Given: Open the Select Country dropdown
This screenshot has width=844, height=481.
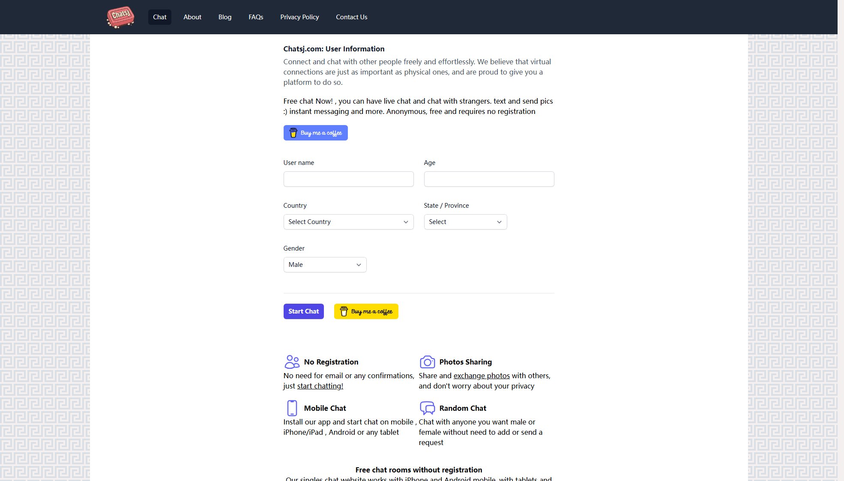Looking at the screenshot, I should coord(348,222).
